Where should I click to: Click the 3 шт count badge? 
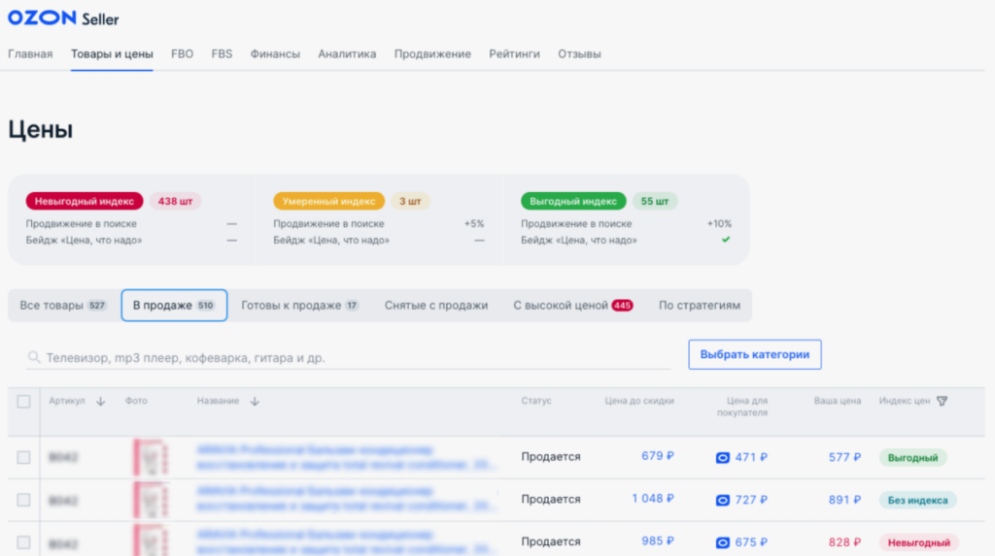(x=410, y=201)
